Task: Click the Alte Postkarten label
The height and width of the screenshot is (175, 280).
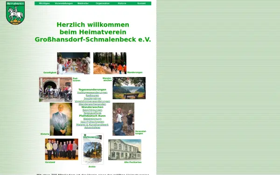Action: tap(133, 162)
